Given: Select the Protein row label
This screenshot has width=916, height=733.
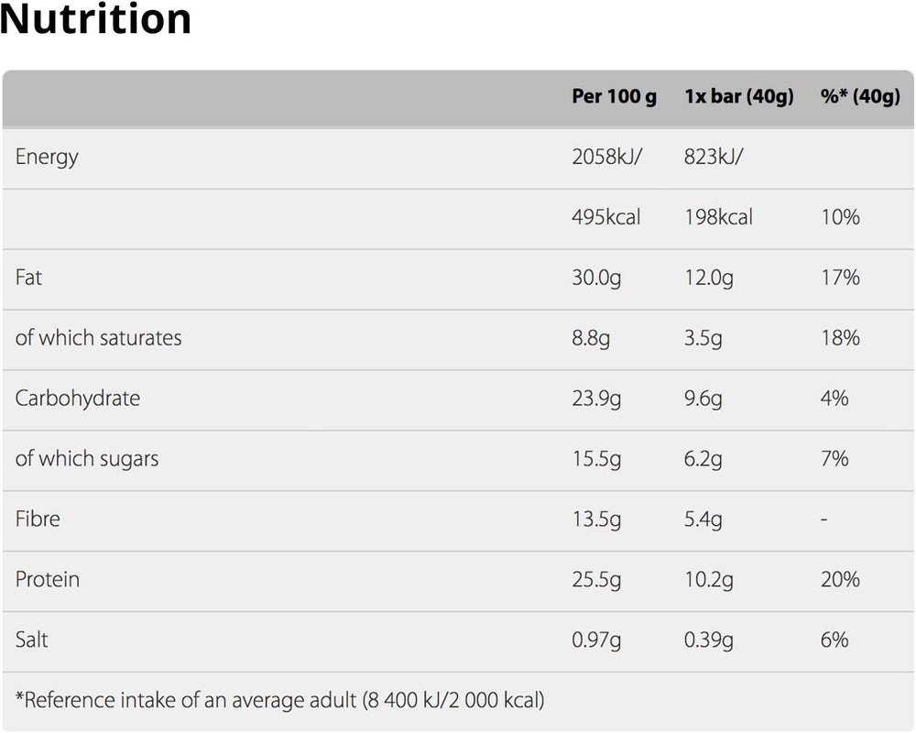Looking at the screenshot, I should (x=48, y=580).
